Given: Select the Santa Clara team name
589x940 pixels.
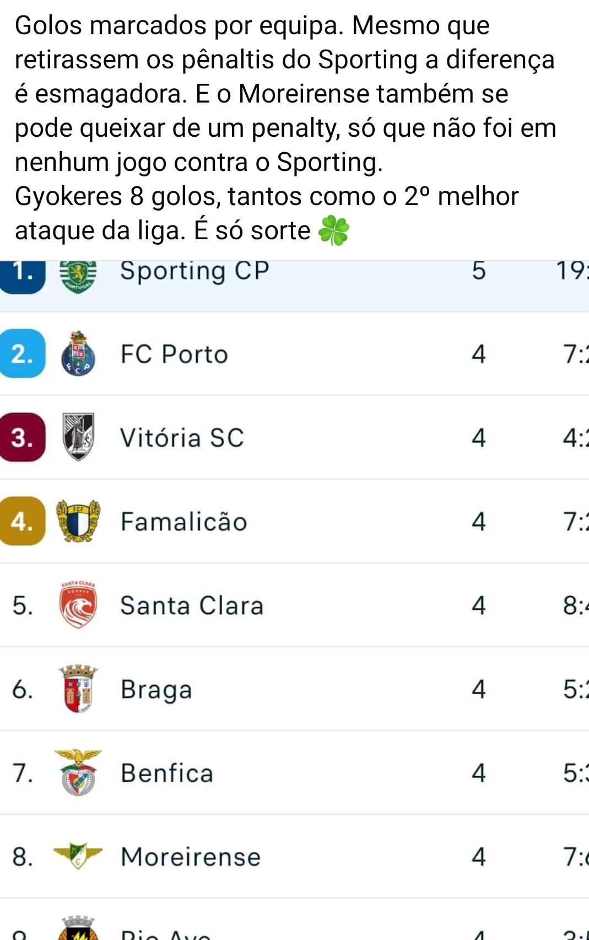Looking at the screenshot, I should (x=192, y=605).
